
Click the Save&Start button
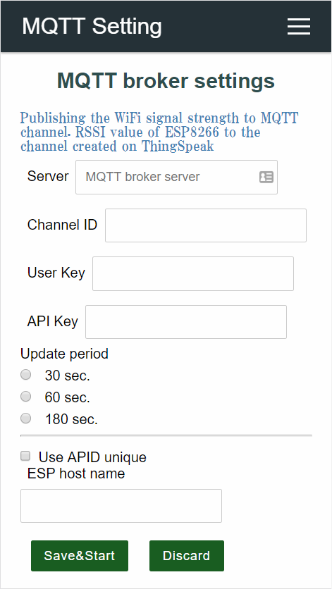(x=80, y=556)
